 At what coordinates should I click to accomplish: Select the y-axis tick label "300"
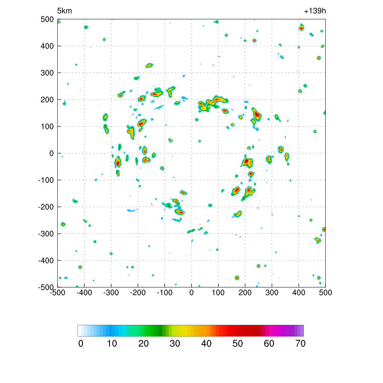coord(47,73)
